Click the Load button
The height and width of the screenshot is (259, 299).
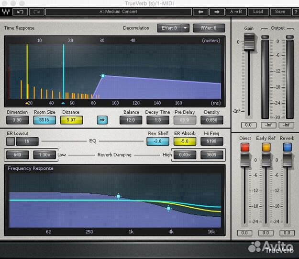(x=258, y=12)
